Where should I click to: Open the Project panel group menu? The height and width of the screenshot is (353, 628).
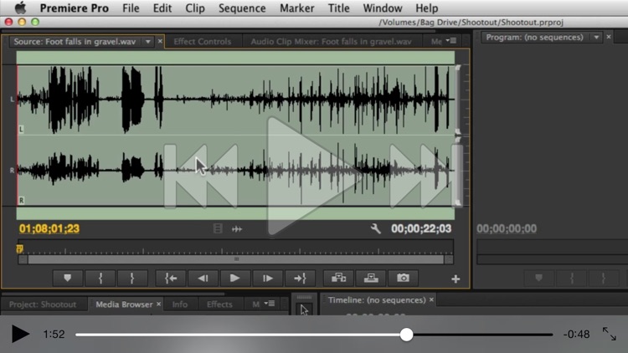(x=269, y=304)
